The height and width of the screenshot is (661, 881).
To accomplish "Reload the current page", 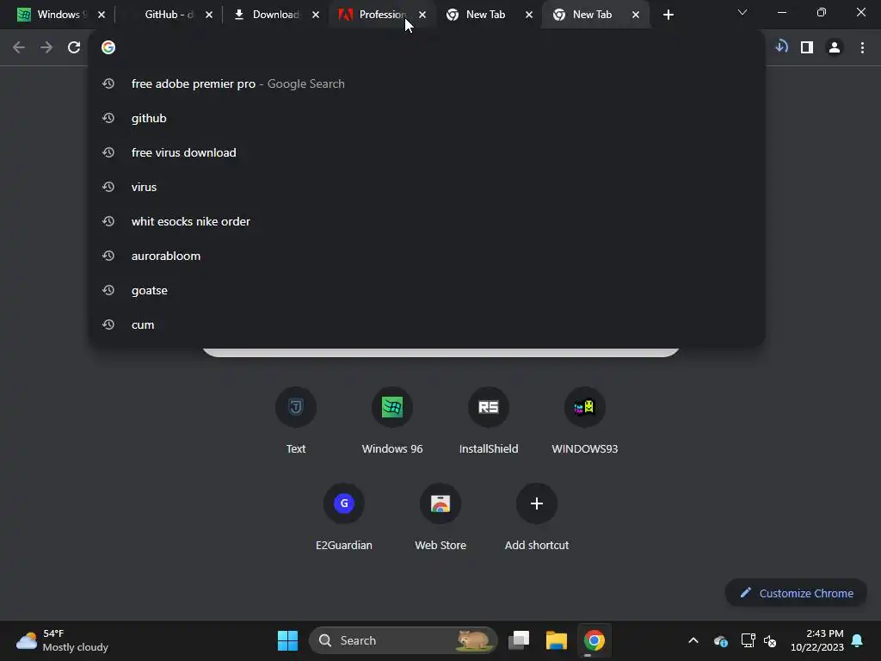I will (74, 48).
